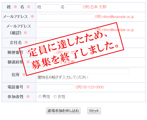Click the リセット reset button
Screen dimensions: 147x120
pyautogui.click(x=94, y=111)
